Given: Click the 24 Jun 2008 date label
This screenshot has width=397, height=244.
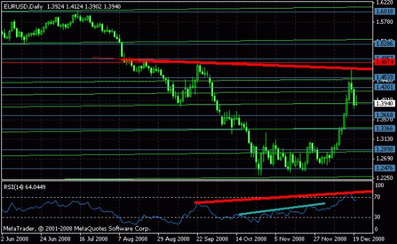Looking at the screenshot, I should 55,239.
